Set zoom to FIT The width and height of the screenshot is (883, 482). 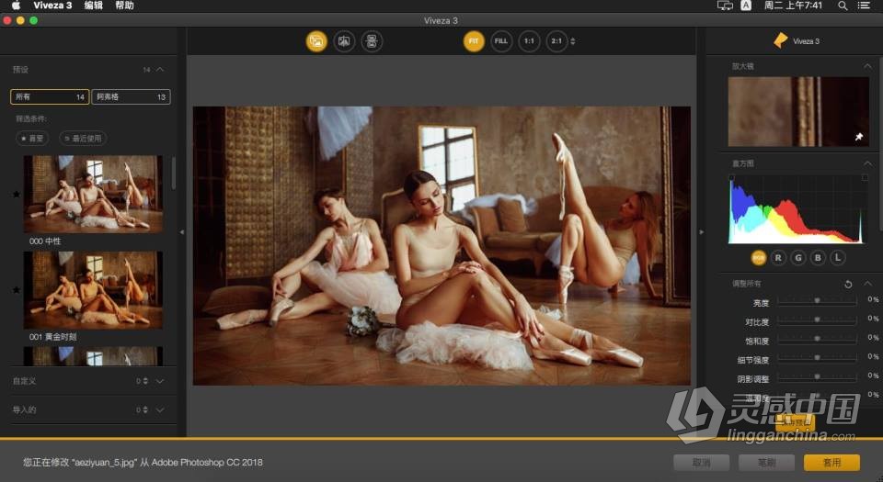pyautogui.click(x=474, y=41)
